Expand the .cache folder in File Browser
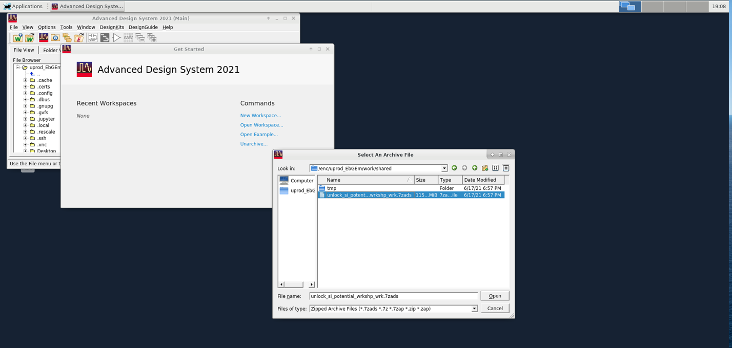Image resolution: width=732 pixels, height=348 pixels. point(25,80)
